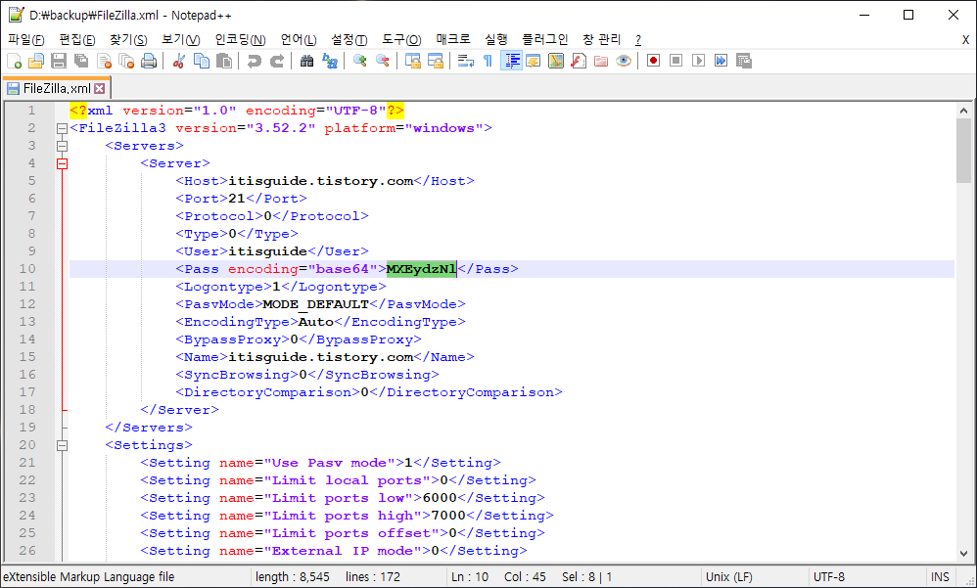Open Folder as Workspace icon
Image resolution: width=977 pixels, height=588 pixels.
[x=601, y=61]
